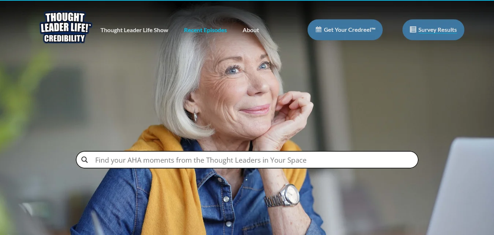494x235 pixels.
Task: View Survey Results
Action: tap(433, 30)
